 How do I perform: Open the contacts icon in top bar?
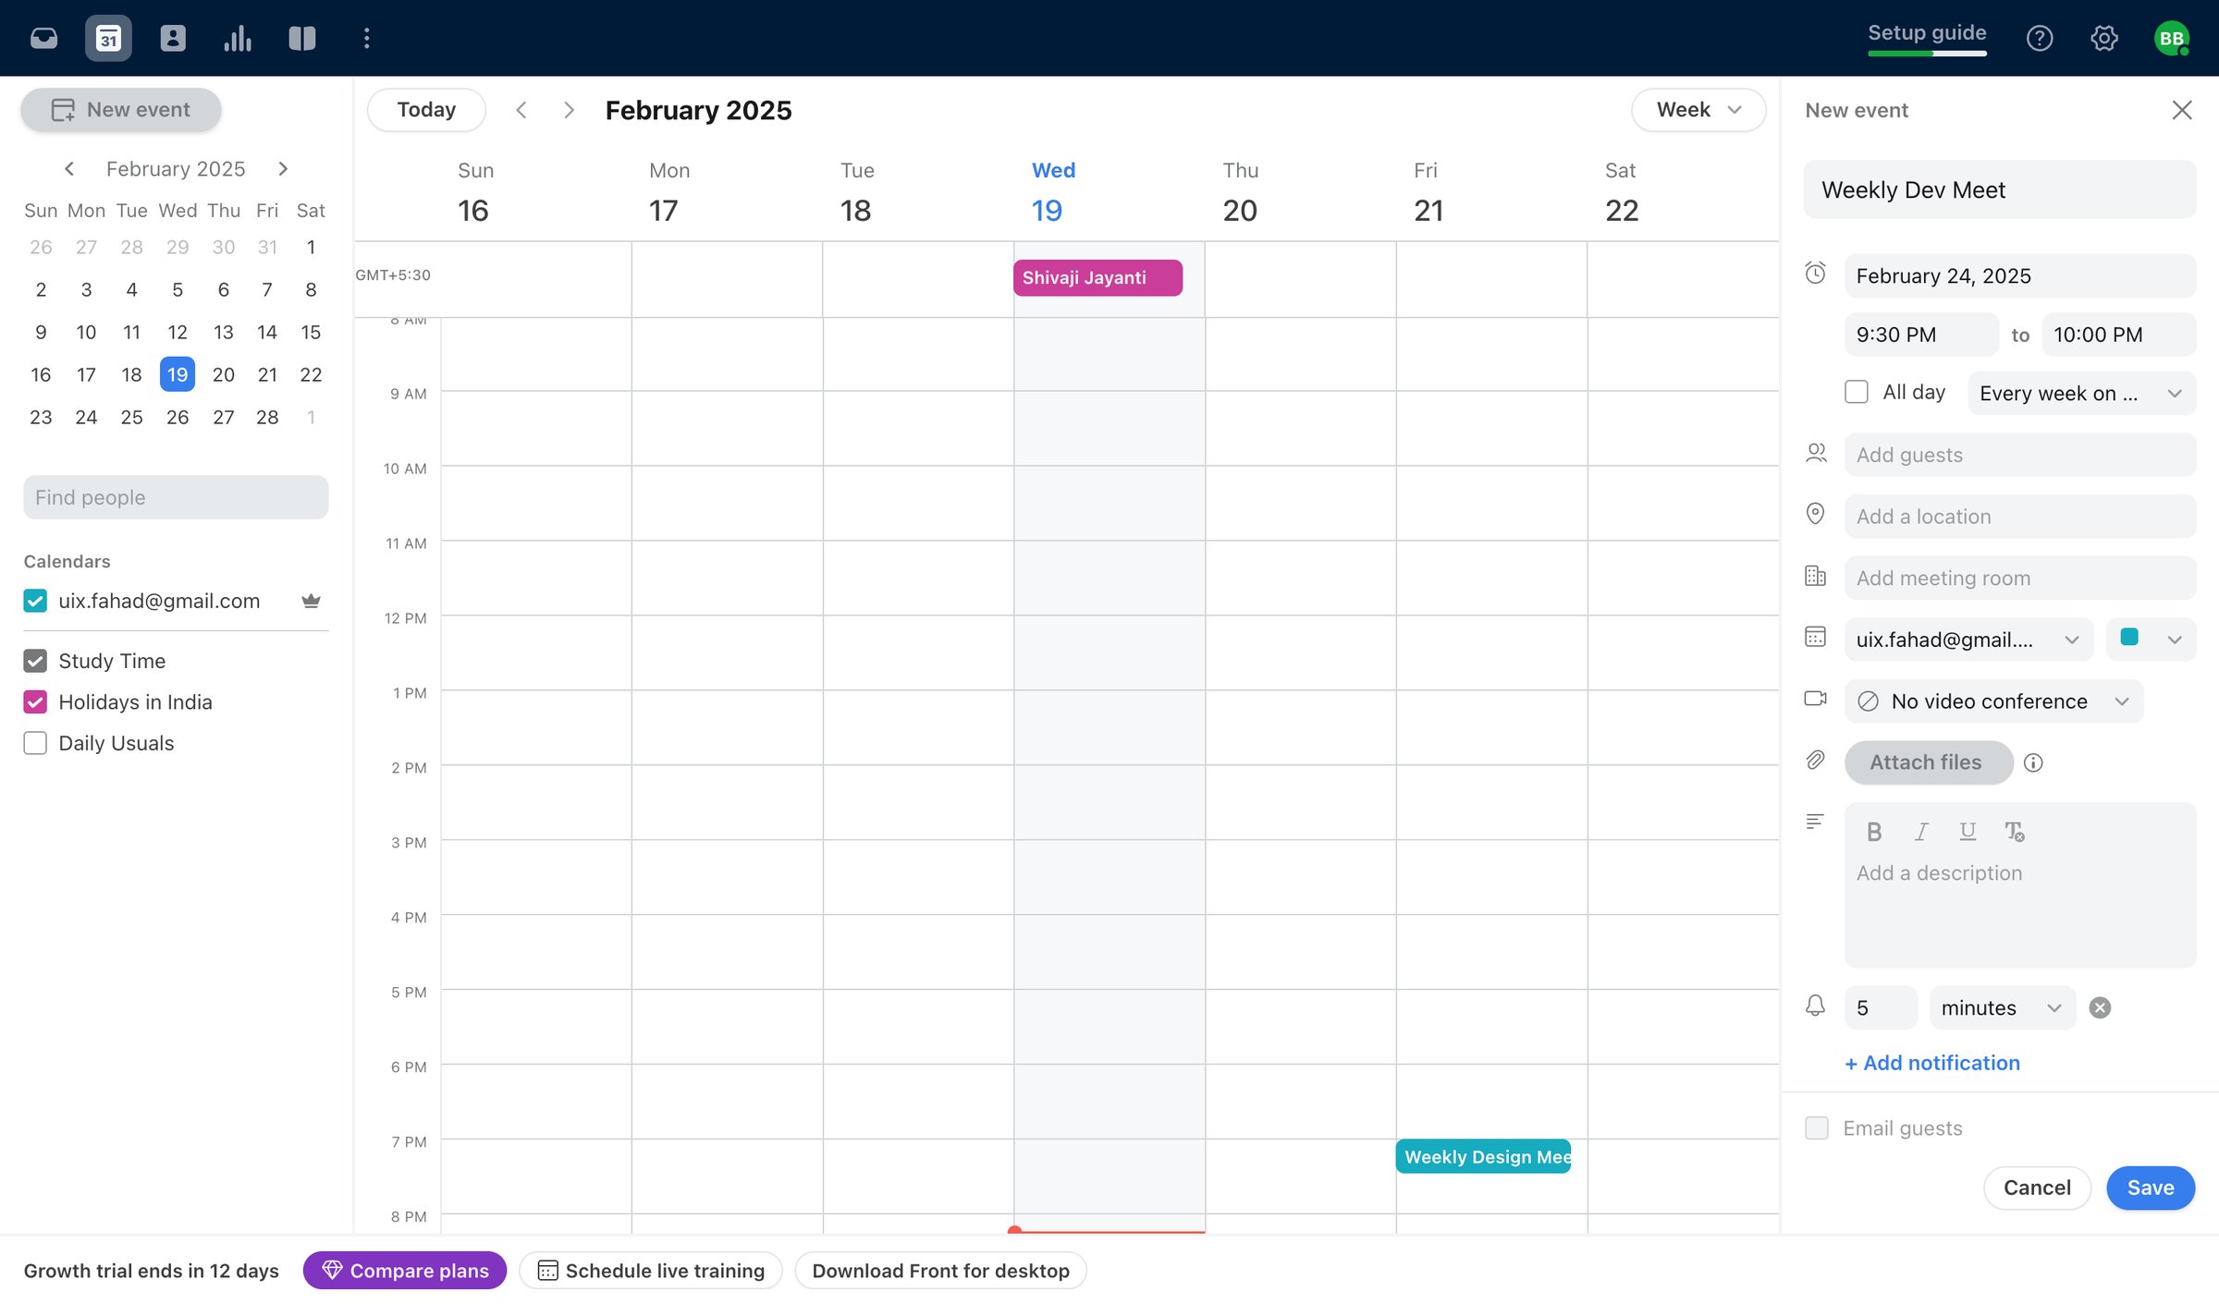(x=173, y=38)
